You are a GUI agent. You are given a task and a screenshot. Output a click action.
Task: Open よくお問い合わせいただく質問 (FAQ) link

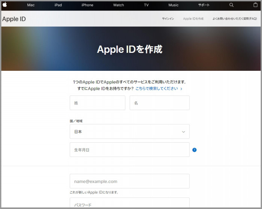235,19
